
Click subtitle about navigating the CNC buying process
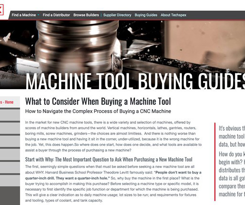[98, 111]
